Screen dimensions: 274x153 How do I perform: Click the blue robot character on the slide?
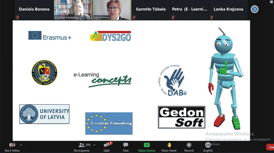226,78
